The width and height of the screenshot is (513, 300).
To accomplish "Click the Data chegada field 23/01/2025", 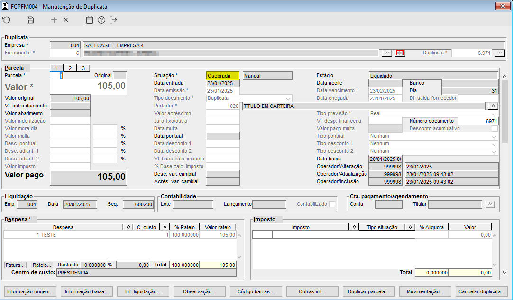I will pos(385,98).
